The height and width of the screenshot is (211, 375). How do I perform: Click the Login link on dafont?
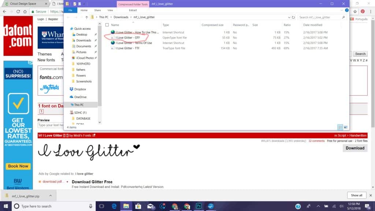click(x=41, y=19)
